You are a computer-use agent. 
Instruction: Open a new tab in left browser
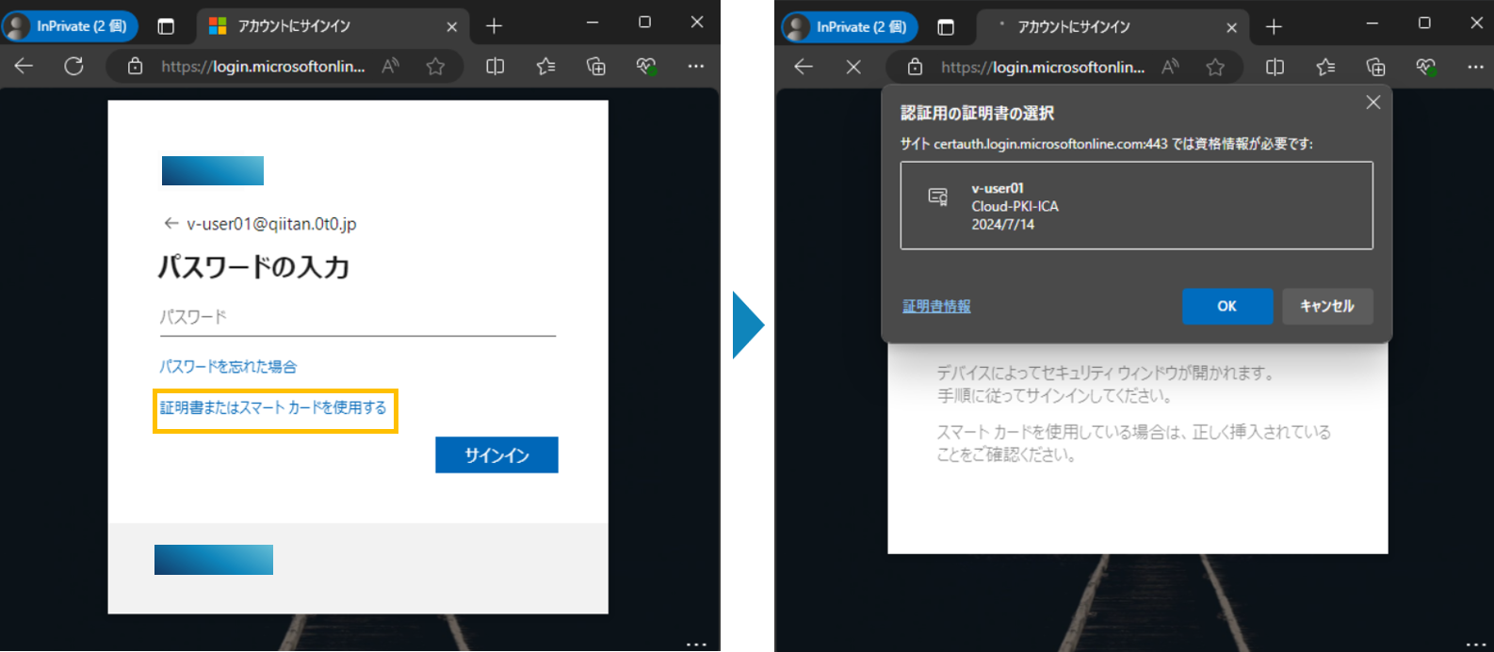[494, 26]
